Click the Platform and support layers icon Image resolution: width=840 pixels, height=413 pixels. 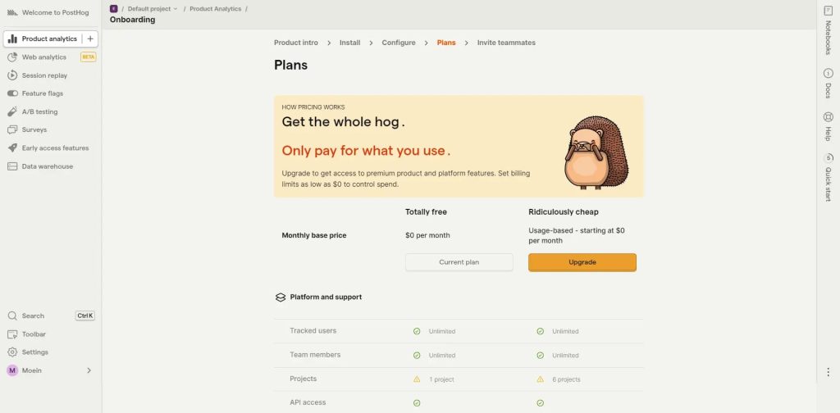[x=281, y=297]
